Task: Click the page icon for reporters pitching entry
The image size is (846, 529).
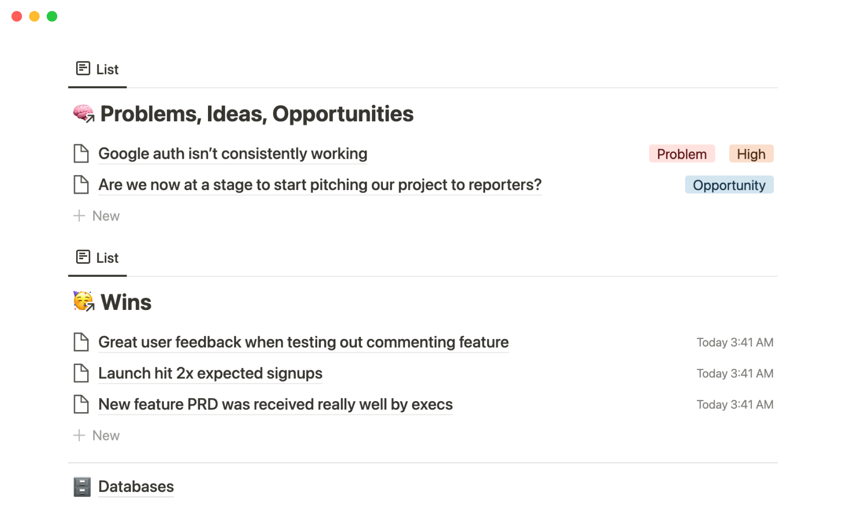Action: point(81,185)
